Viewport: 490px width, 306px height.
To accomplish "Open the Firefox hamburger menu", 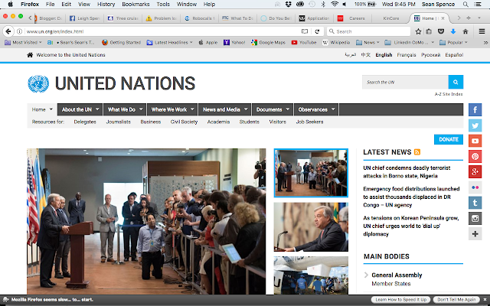I will (x=482, y=31).
